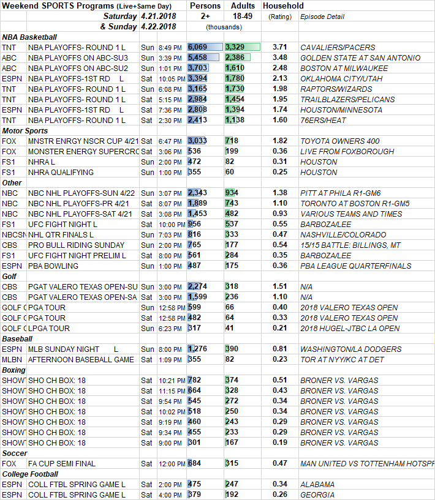Select the 'NBA Basketball' section header
This screenshot has height=500, width=435.
point(29,37)
